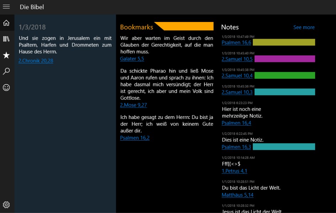336x213 pixels.
Task: Open note link Matthäus 5,14
Action: tap(238, 195)
